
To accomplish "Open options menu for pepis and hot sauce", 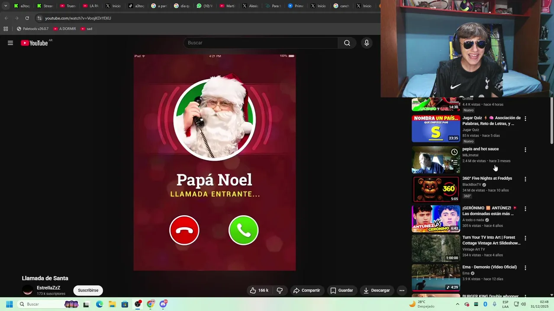I will (x=525, y=150).
